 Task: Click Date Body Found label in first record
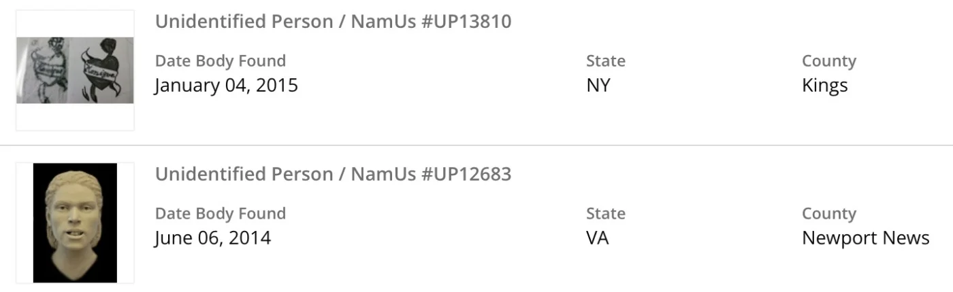click(x=220, y=61)
